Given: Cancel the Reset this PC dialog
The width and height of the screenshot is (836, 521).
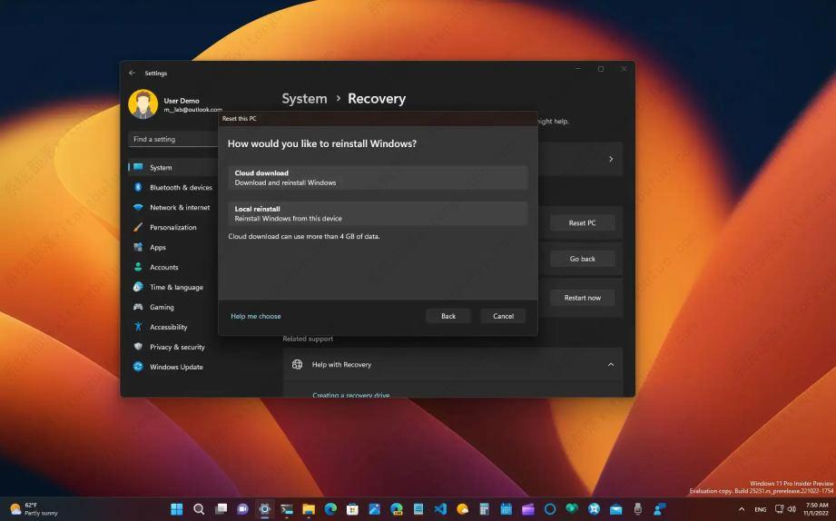Looking at the screenshot, I should pyautogui.click(x=503, y=316).
